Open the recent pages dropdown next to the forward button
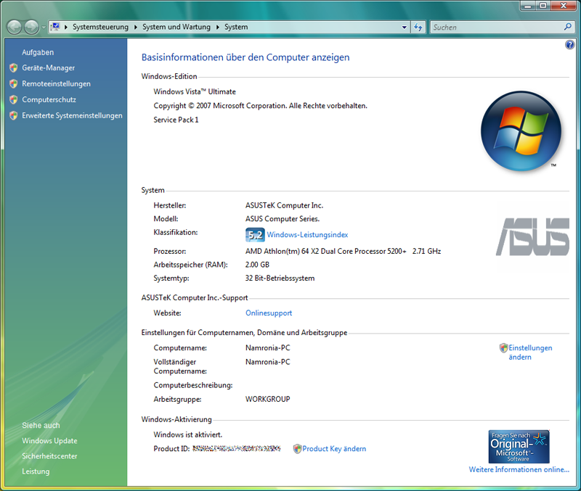The image size is (581, 491). pyautogui.click(x=44, y=27)
